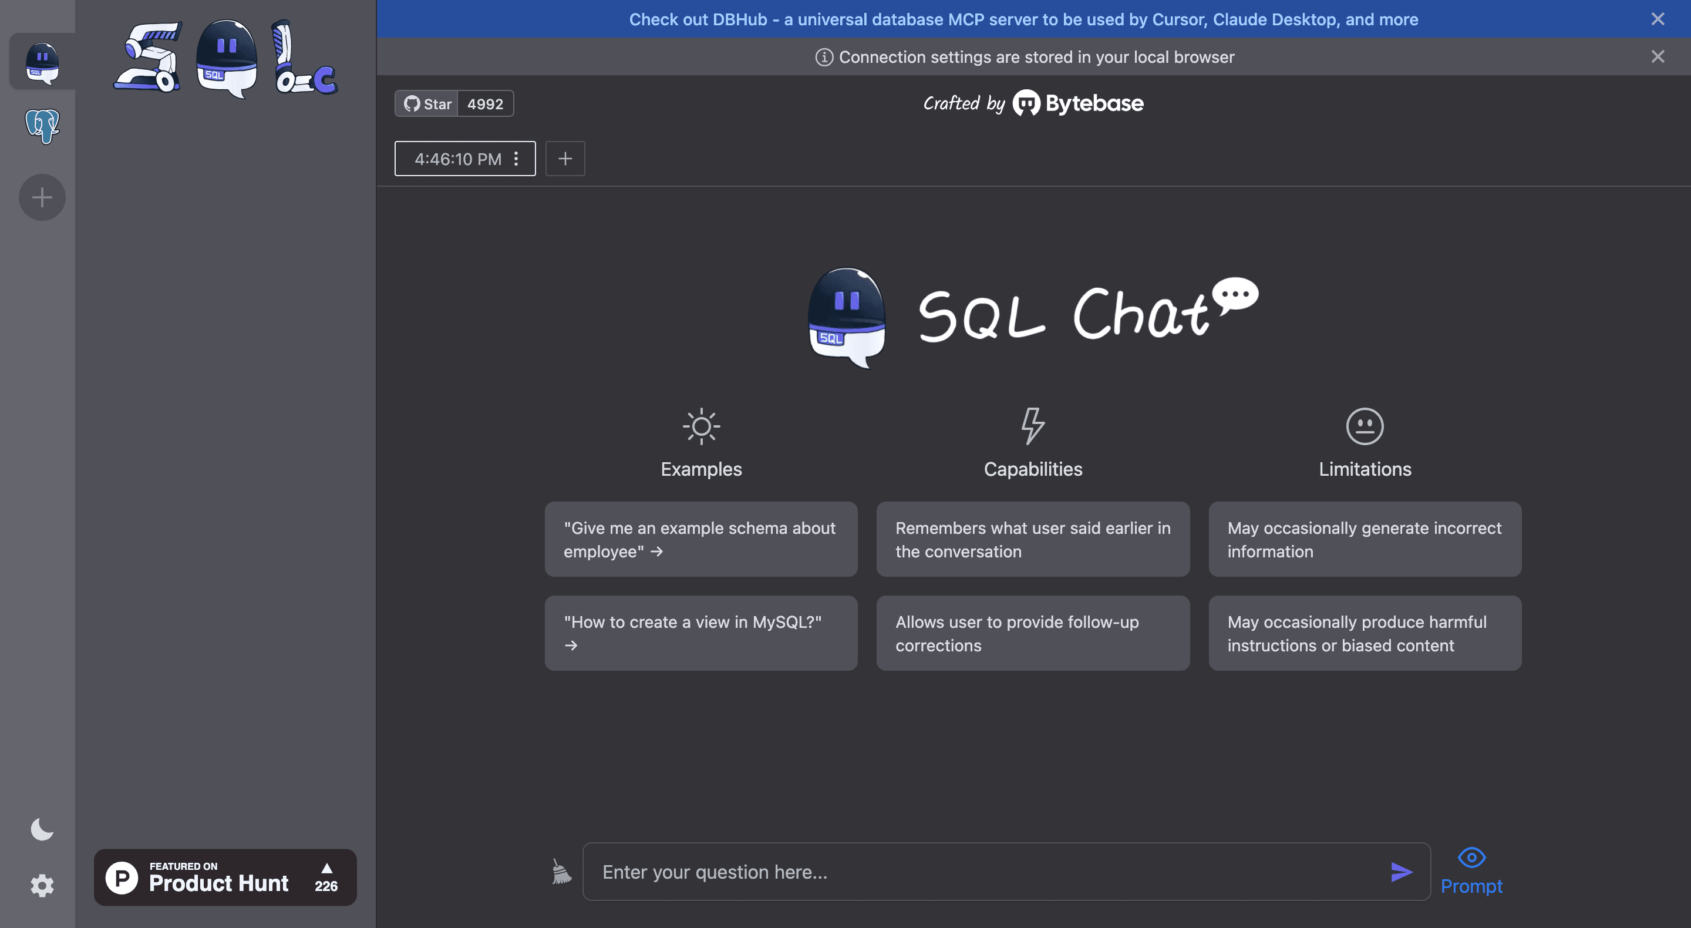Screen dimensions: 1691x928
Task: Open conversation tab three-dot menu
Action: pyautogui.click(x=516, y=158)
